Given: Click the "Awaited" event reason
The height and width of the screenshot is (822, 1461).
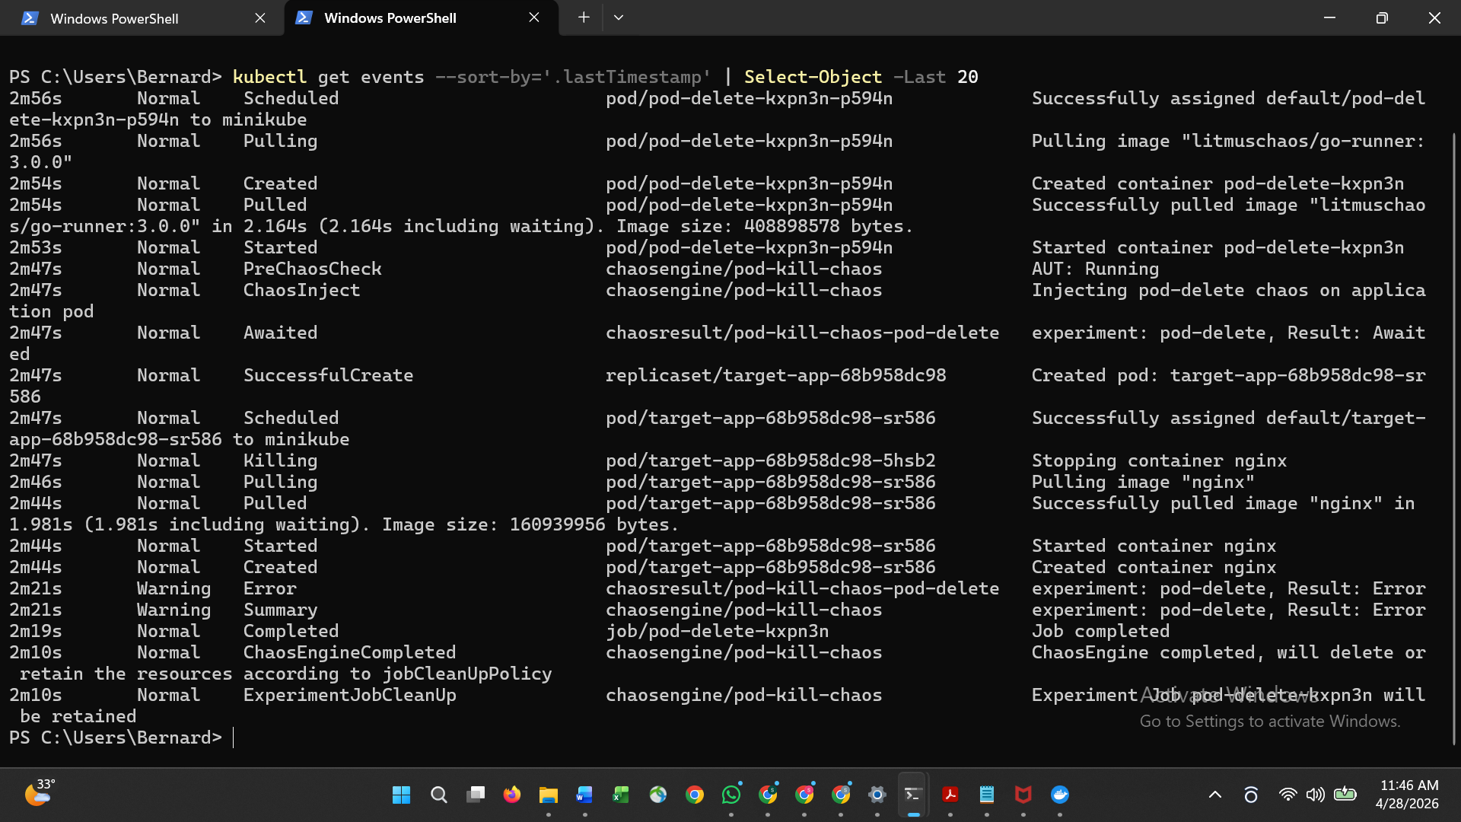Looking at the screenshot, I should pos(281,333).
